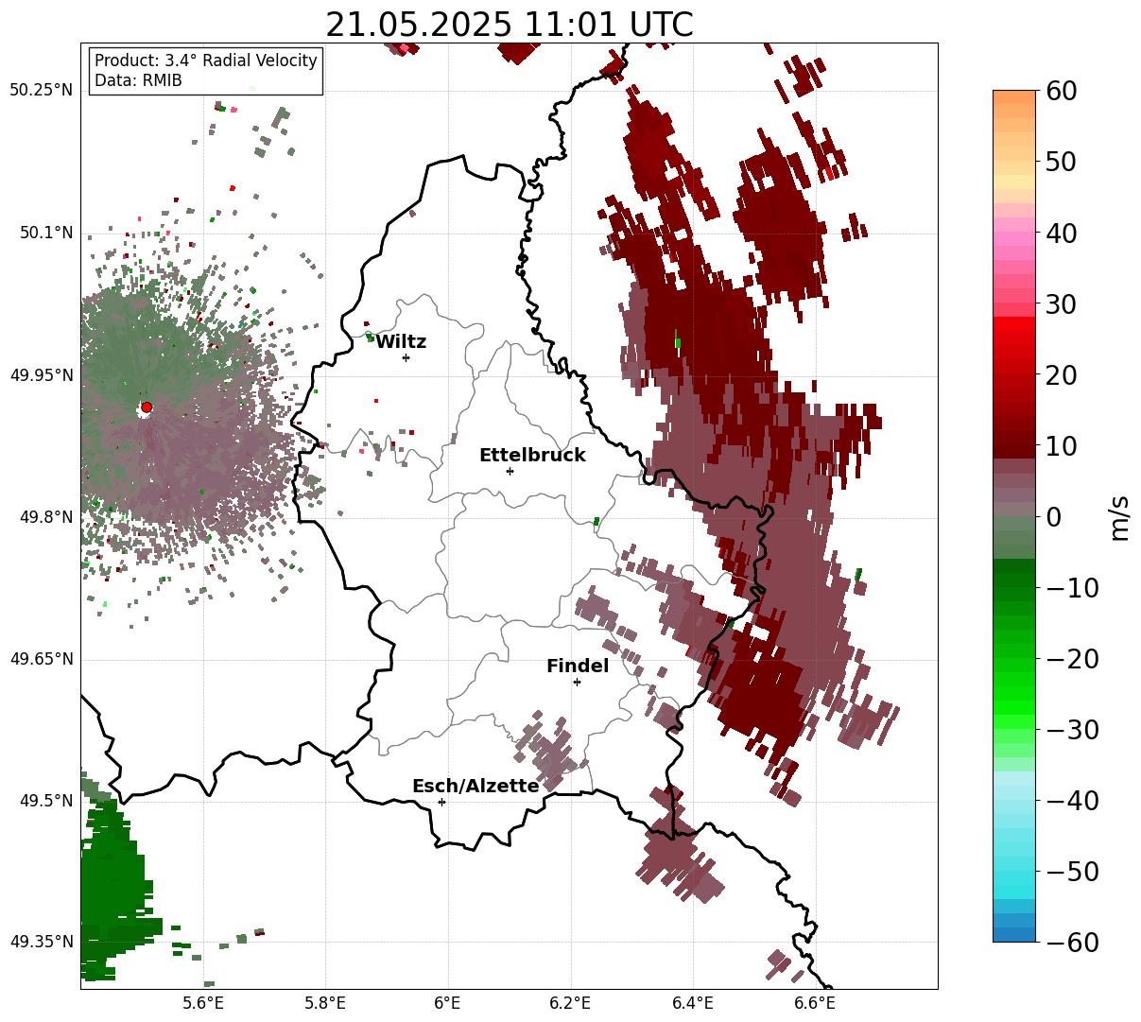Click the 6°E longitude label
The height and width of the screenshot is (1022, 1141).
(x=448, y=1003)
